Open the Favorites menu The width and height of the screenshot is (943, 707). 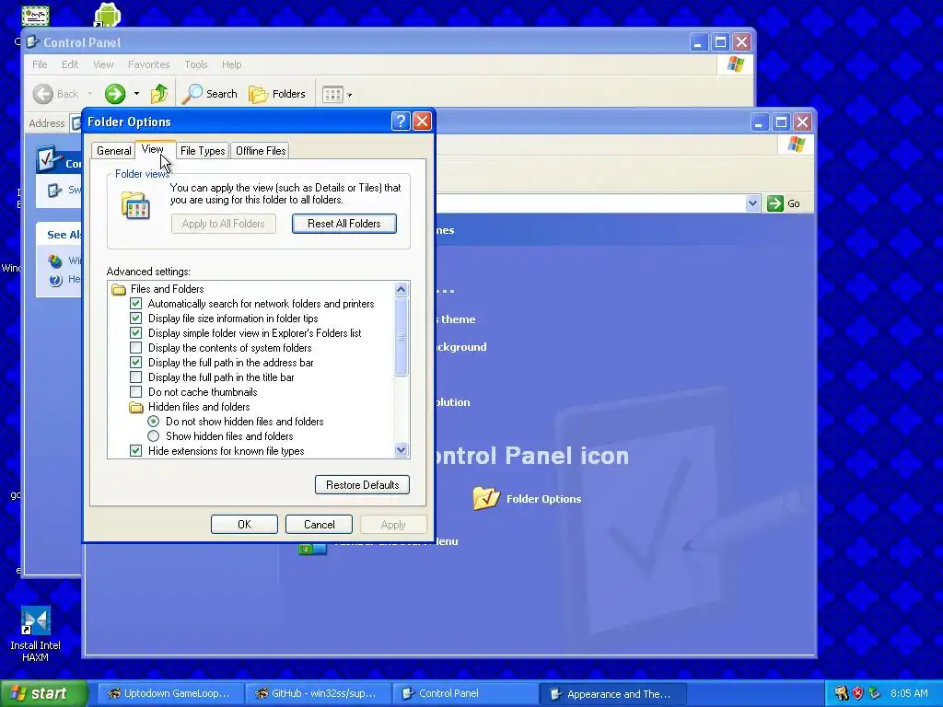[148, 64]
